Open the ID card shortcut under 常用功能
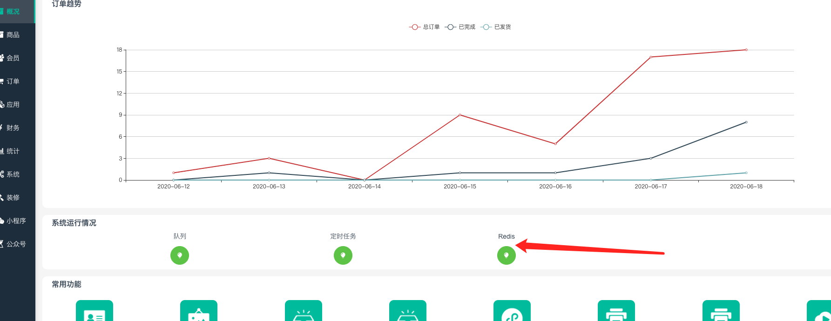831x321 pixels. point(95,312)
